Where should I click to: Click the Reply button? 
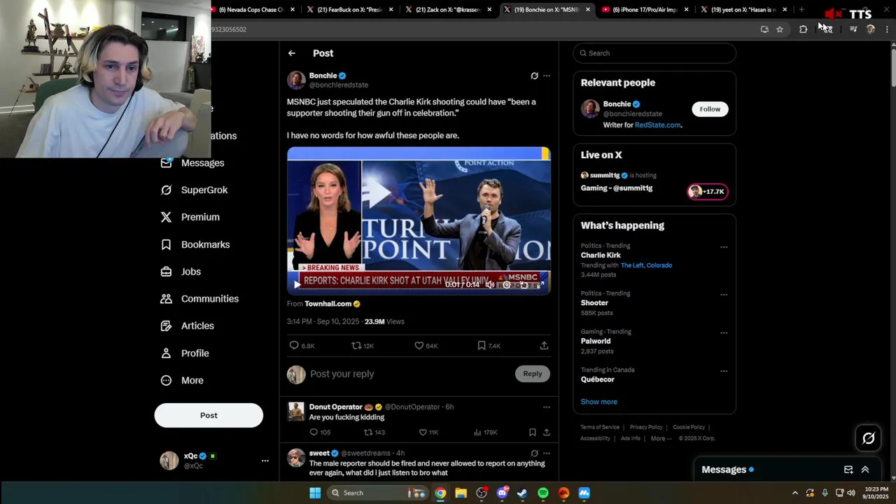(x=533, y=374)
